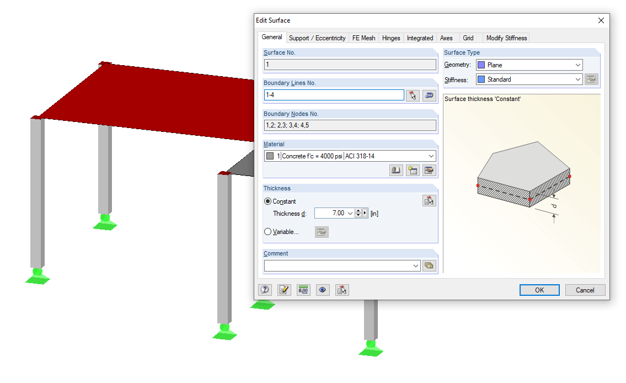Open the Support / Eccentricity tab
The height and width of the screenshot is (383, 626).
coord(317,38)
